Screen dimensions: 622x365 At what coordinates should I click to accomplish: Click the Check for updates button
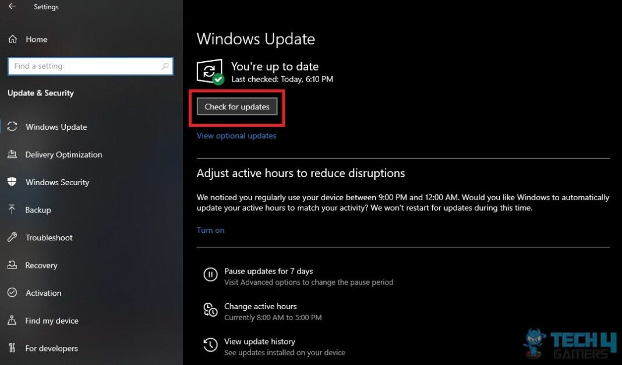pyautogui.click(x=236, y=107)
